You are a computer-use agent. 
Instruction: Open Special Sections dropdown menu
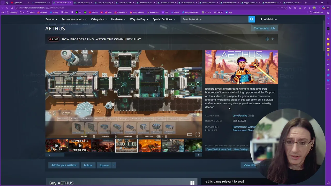[164, 19]
